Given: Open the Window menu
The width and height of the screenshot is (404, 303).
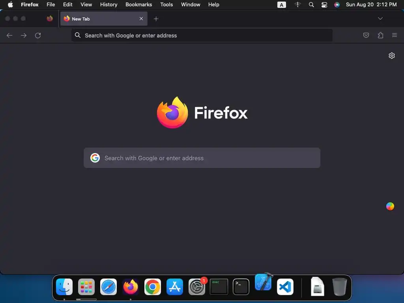Looking at the screenshot, I should tap(191, 4).
